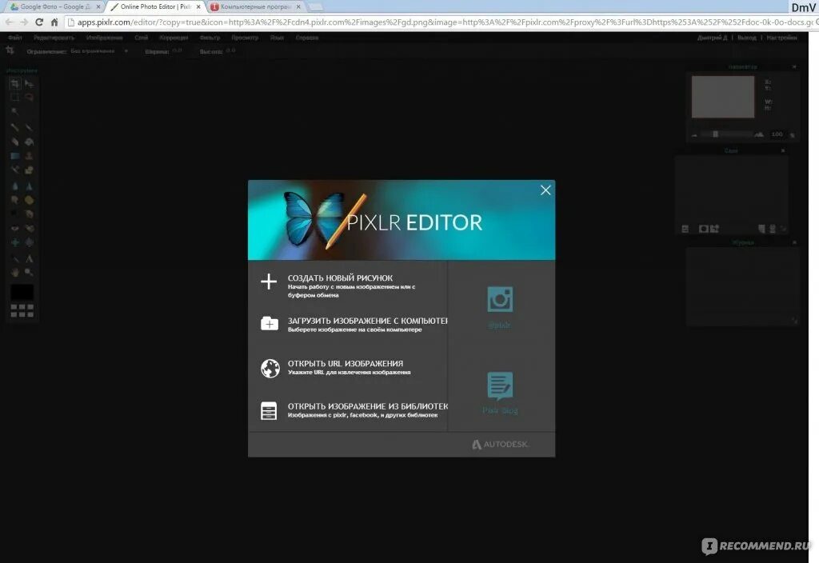Select the Sharpen tool
The width and height of the screenshot is (819, 563).
30,186
